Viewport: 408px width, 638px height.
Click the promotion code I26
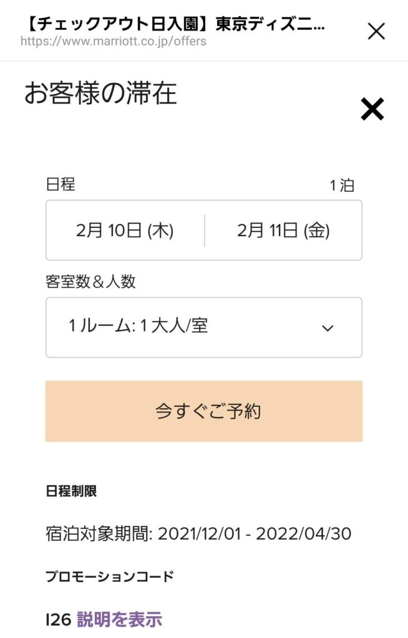point(59,620)
